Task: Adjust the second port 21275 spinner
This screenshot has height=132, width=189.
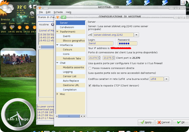Action: [x=114, y=58]
